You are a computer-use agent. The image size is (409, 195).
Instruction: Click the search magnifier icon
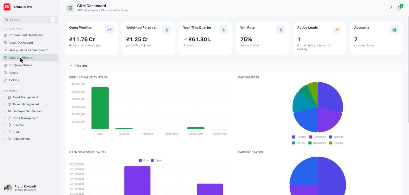click(x=7, y=20)
